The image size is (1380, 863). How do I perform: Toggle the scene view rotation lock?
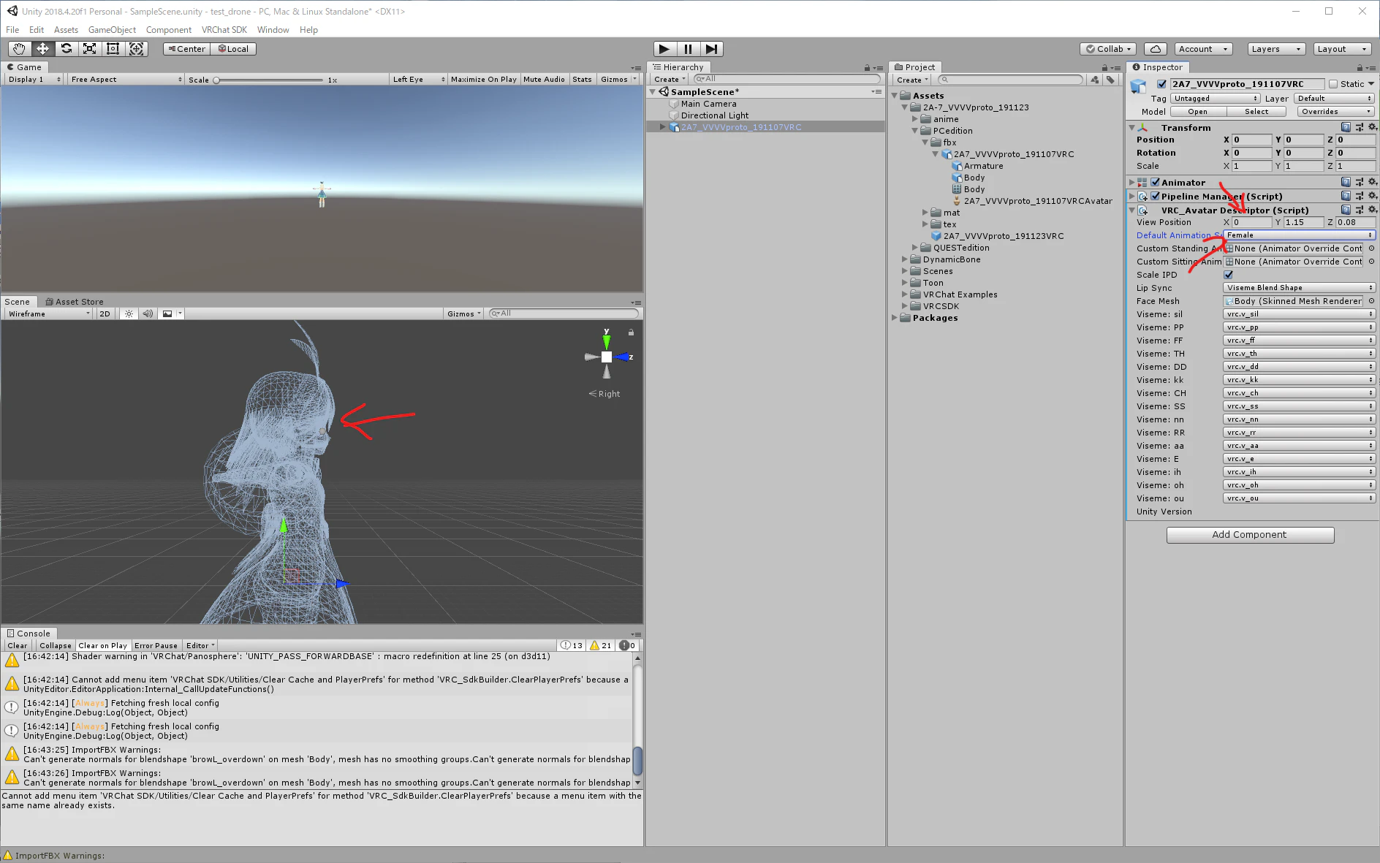pos(631,332)
